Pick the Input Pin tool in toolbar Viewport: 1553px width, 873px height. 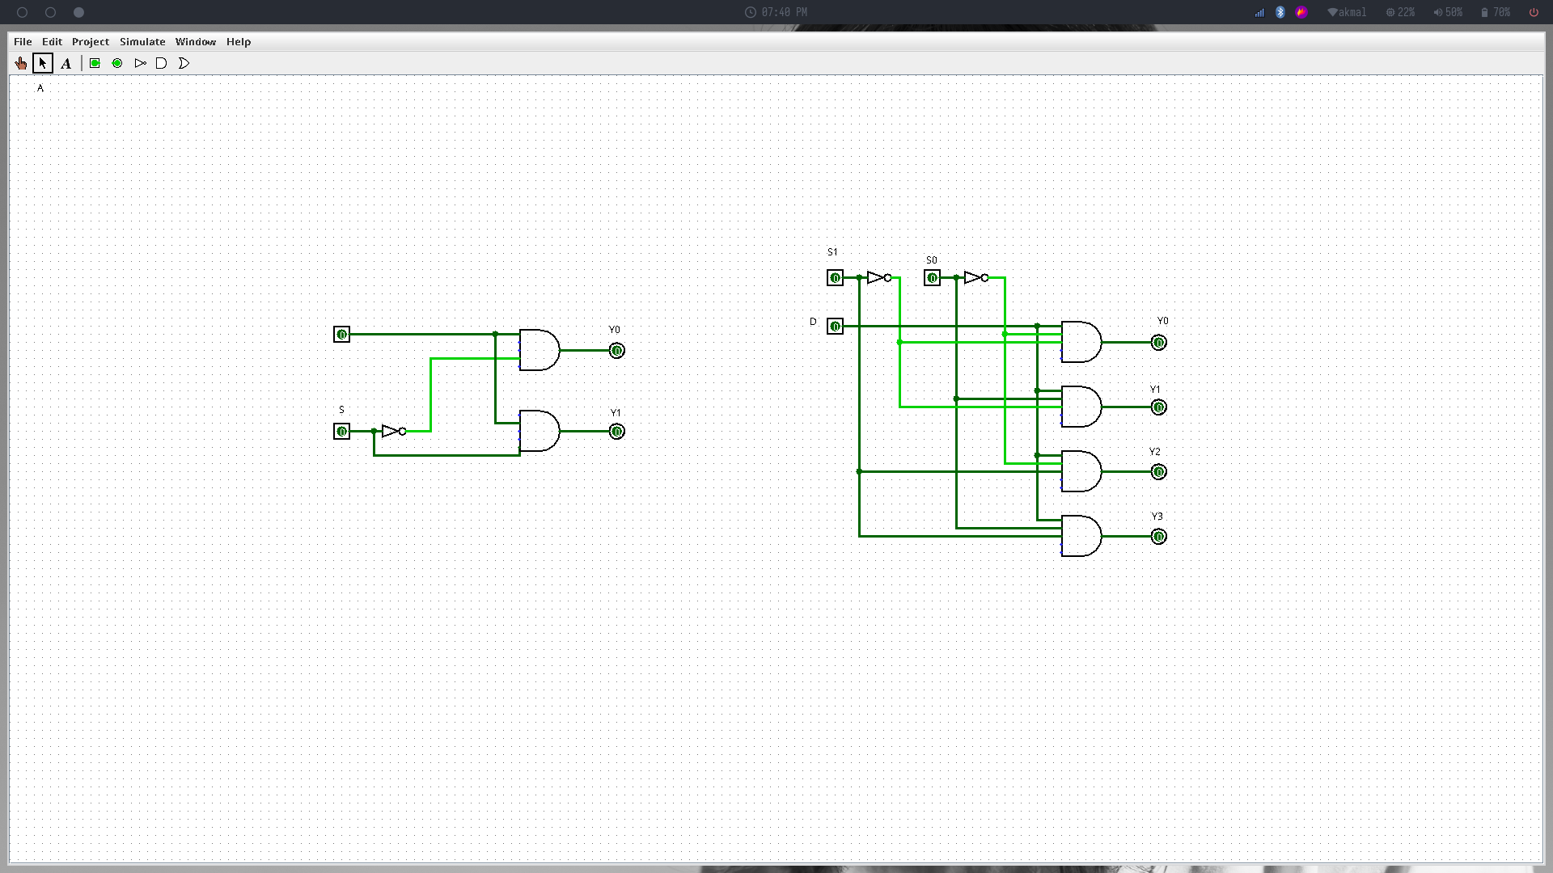coord(95,63)
